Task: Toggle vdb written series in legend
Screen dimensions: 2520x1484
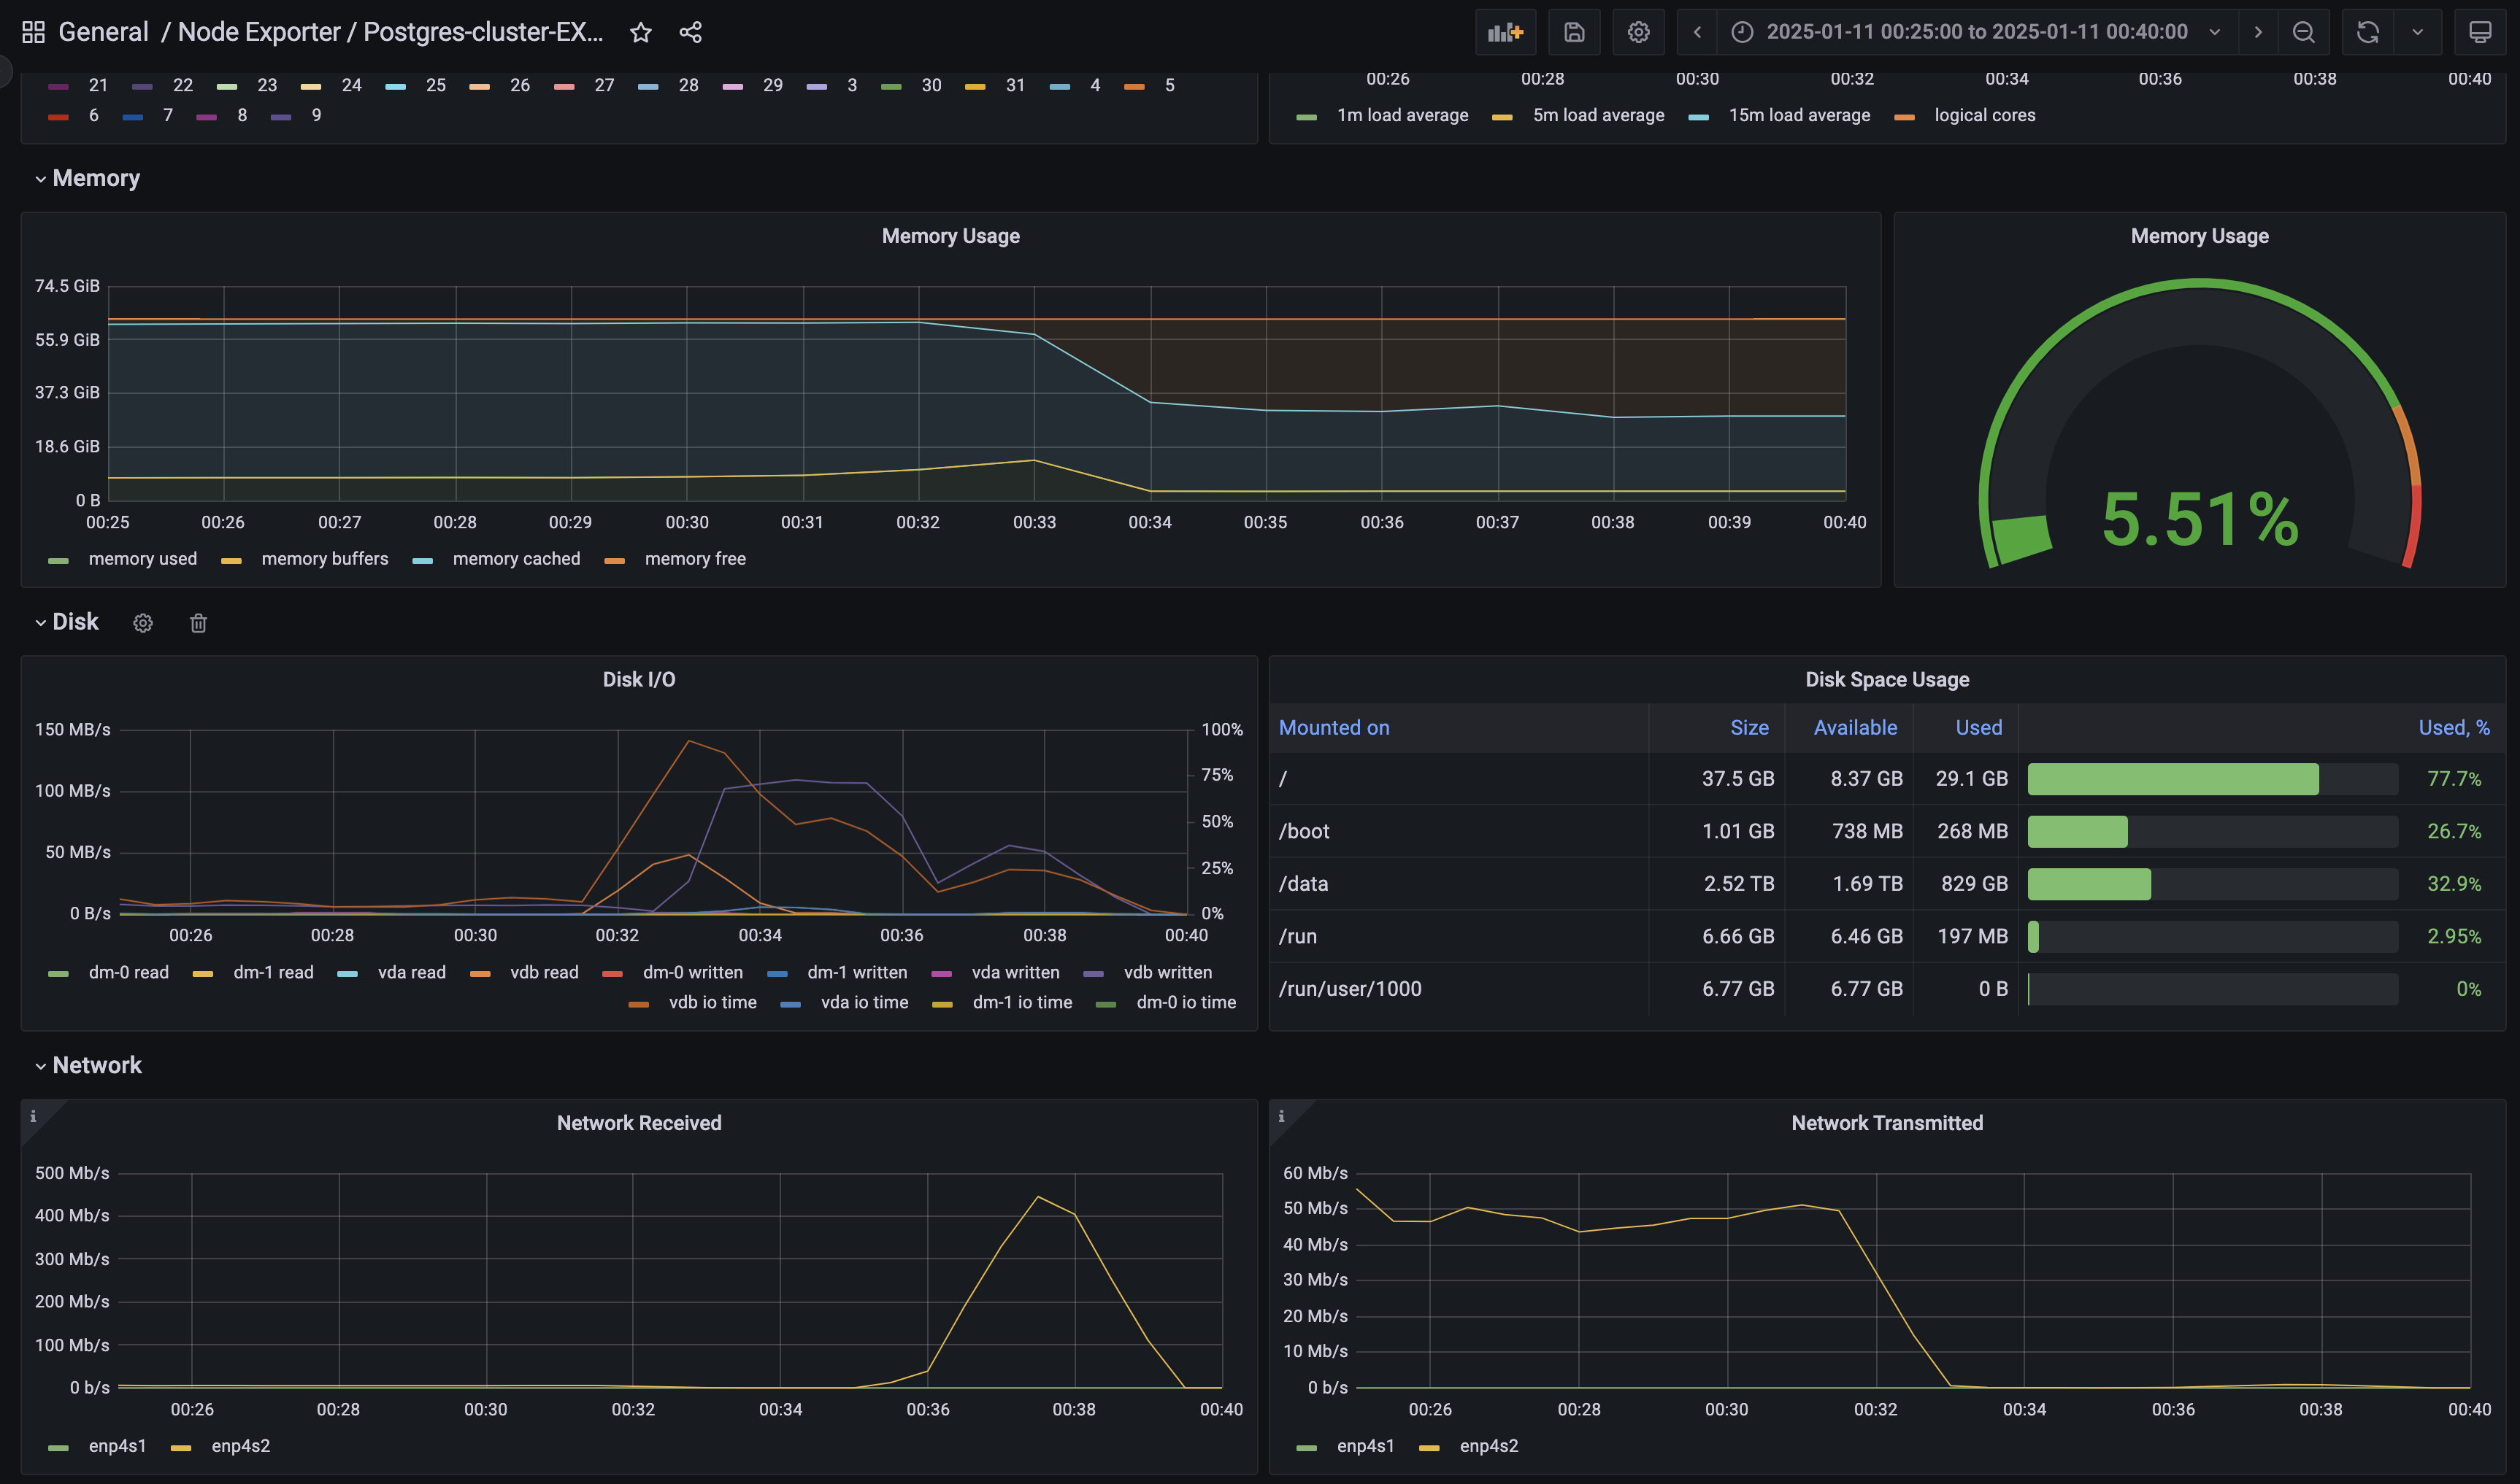Action: (x=1167, y=973)
